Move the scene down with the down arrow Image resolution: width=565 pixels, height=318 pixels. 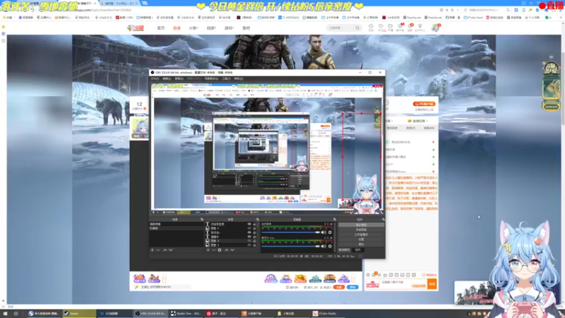point(171,250)
